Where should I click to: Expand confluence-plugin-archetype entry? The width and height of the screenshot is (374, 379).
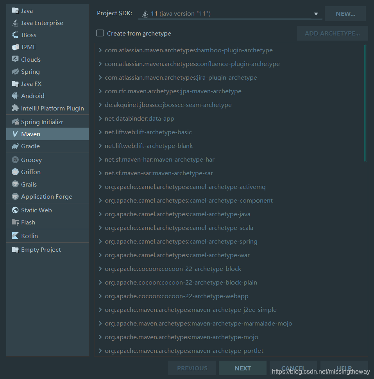(x=100, y=64)
